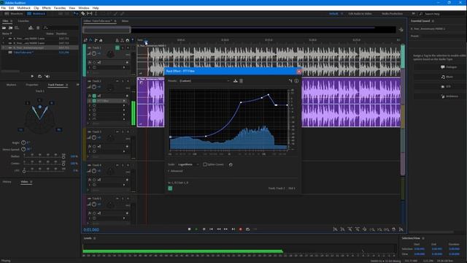This screenshot has width=467, height=263.
Task: Open the Scale Logarithmic dropdown
Action: point(188,164)
